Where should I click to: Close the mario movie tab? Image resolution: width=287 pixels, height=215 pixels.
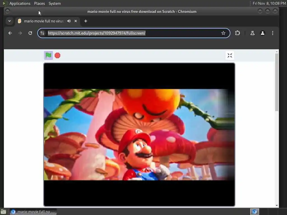coord(76,21)
